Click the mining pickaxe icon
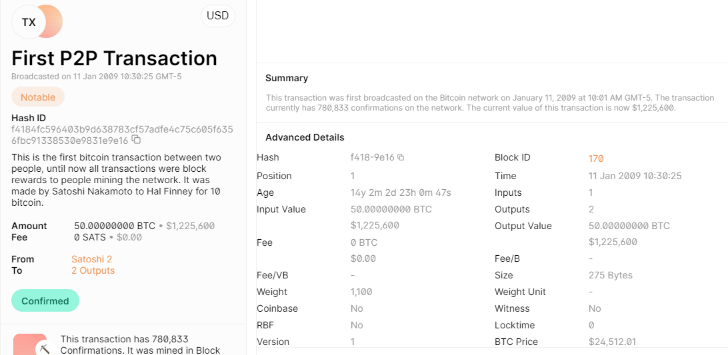728x355 pixels. pyautogui.click(x=45, y=348)
